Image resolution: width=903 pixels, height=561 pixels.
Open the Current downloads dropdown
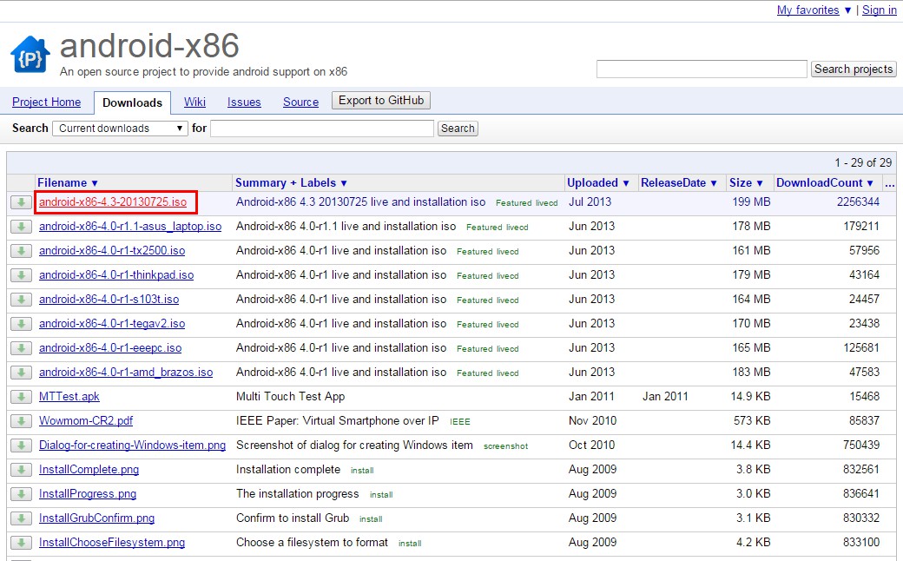coord(120,129)
